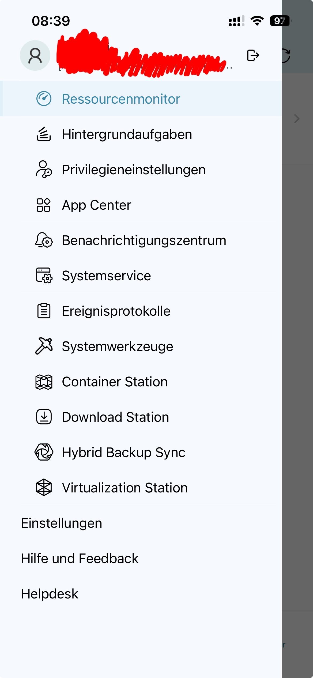Tap the Privilegieneinstellungen user-key icon
Image resolution: width=313 pixels, height=678 pixels.
click(44, 169)
